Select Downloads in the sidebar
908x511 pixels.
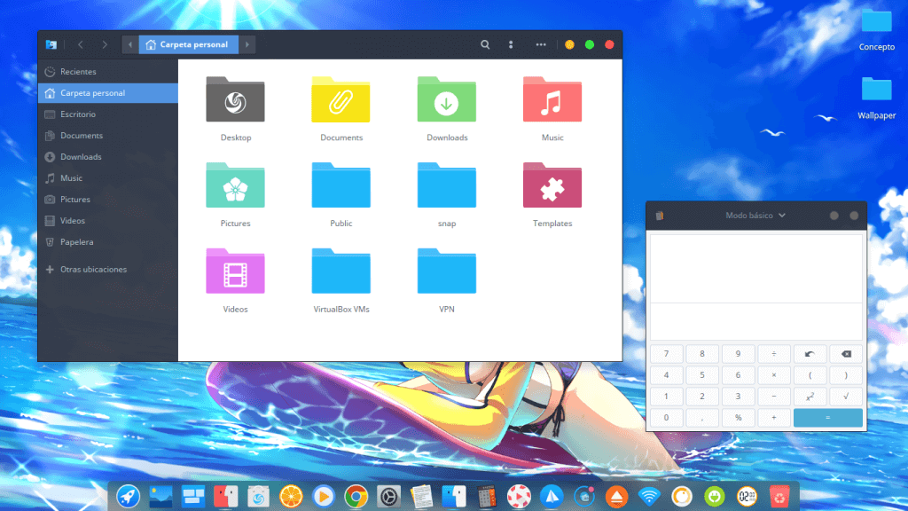107,157
